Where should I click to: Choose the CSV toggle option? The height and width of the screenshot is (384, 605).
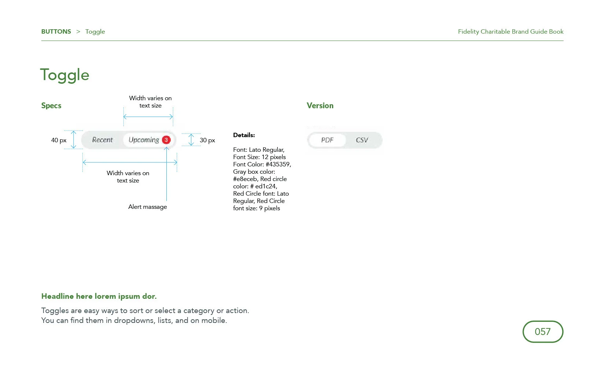pos(362,140)
